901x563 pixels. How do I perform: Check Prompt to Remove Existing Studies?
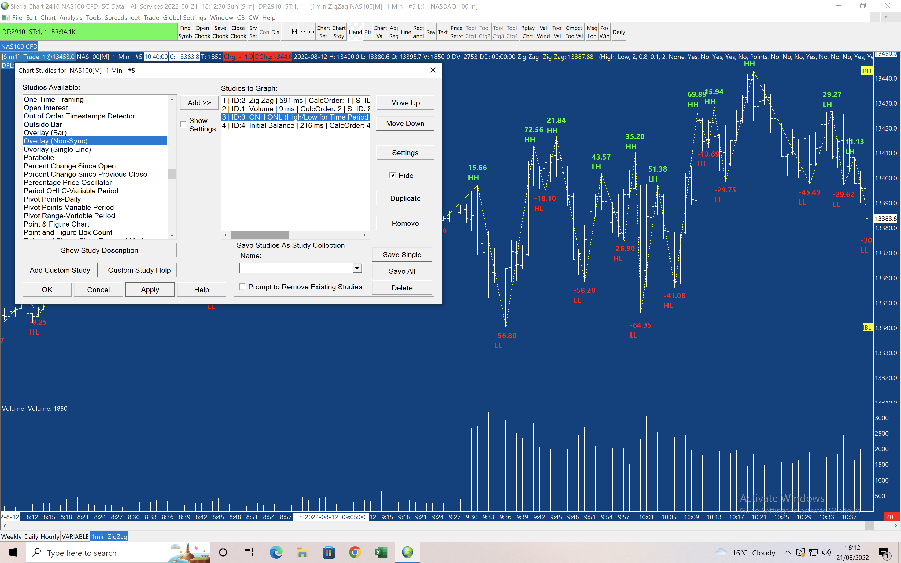click(242, 287)
